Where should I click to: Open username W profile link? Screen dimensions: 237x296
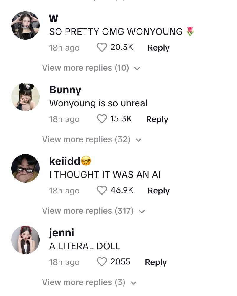pyautogui.click(x=53, y=18)
